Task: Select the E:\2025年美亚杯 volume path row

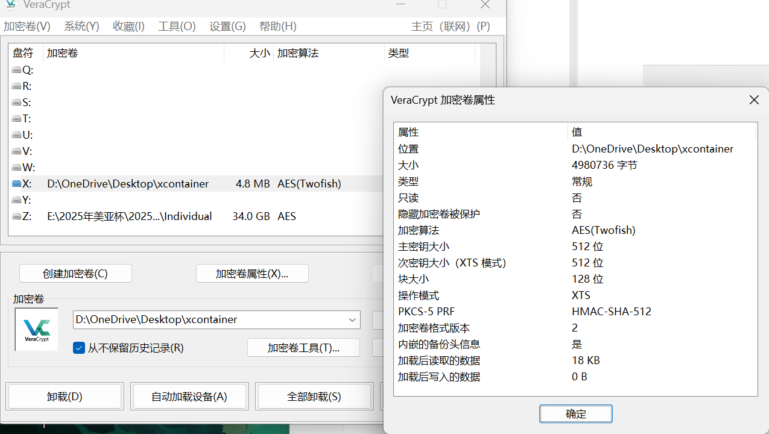Action: click(130, 216)
